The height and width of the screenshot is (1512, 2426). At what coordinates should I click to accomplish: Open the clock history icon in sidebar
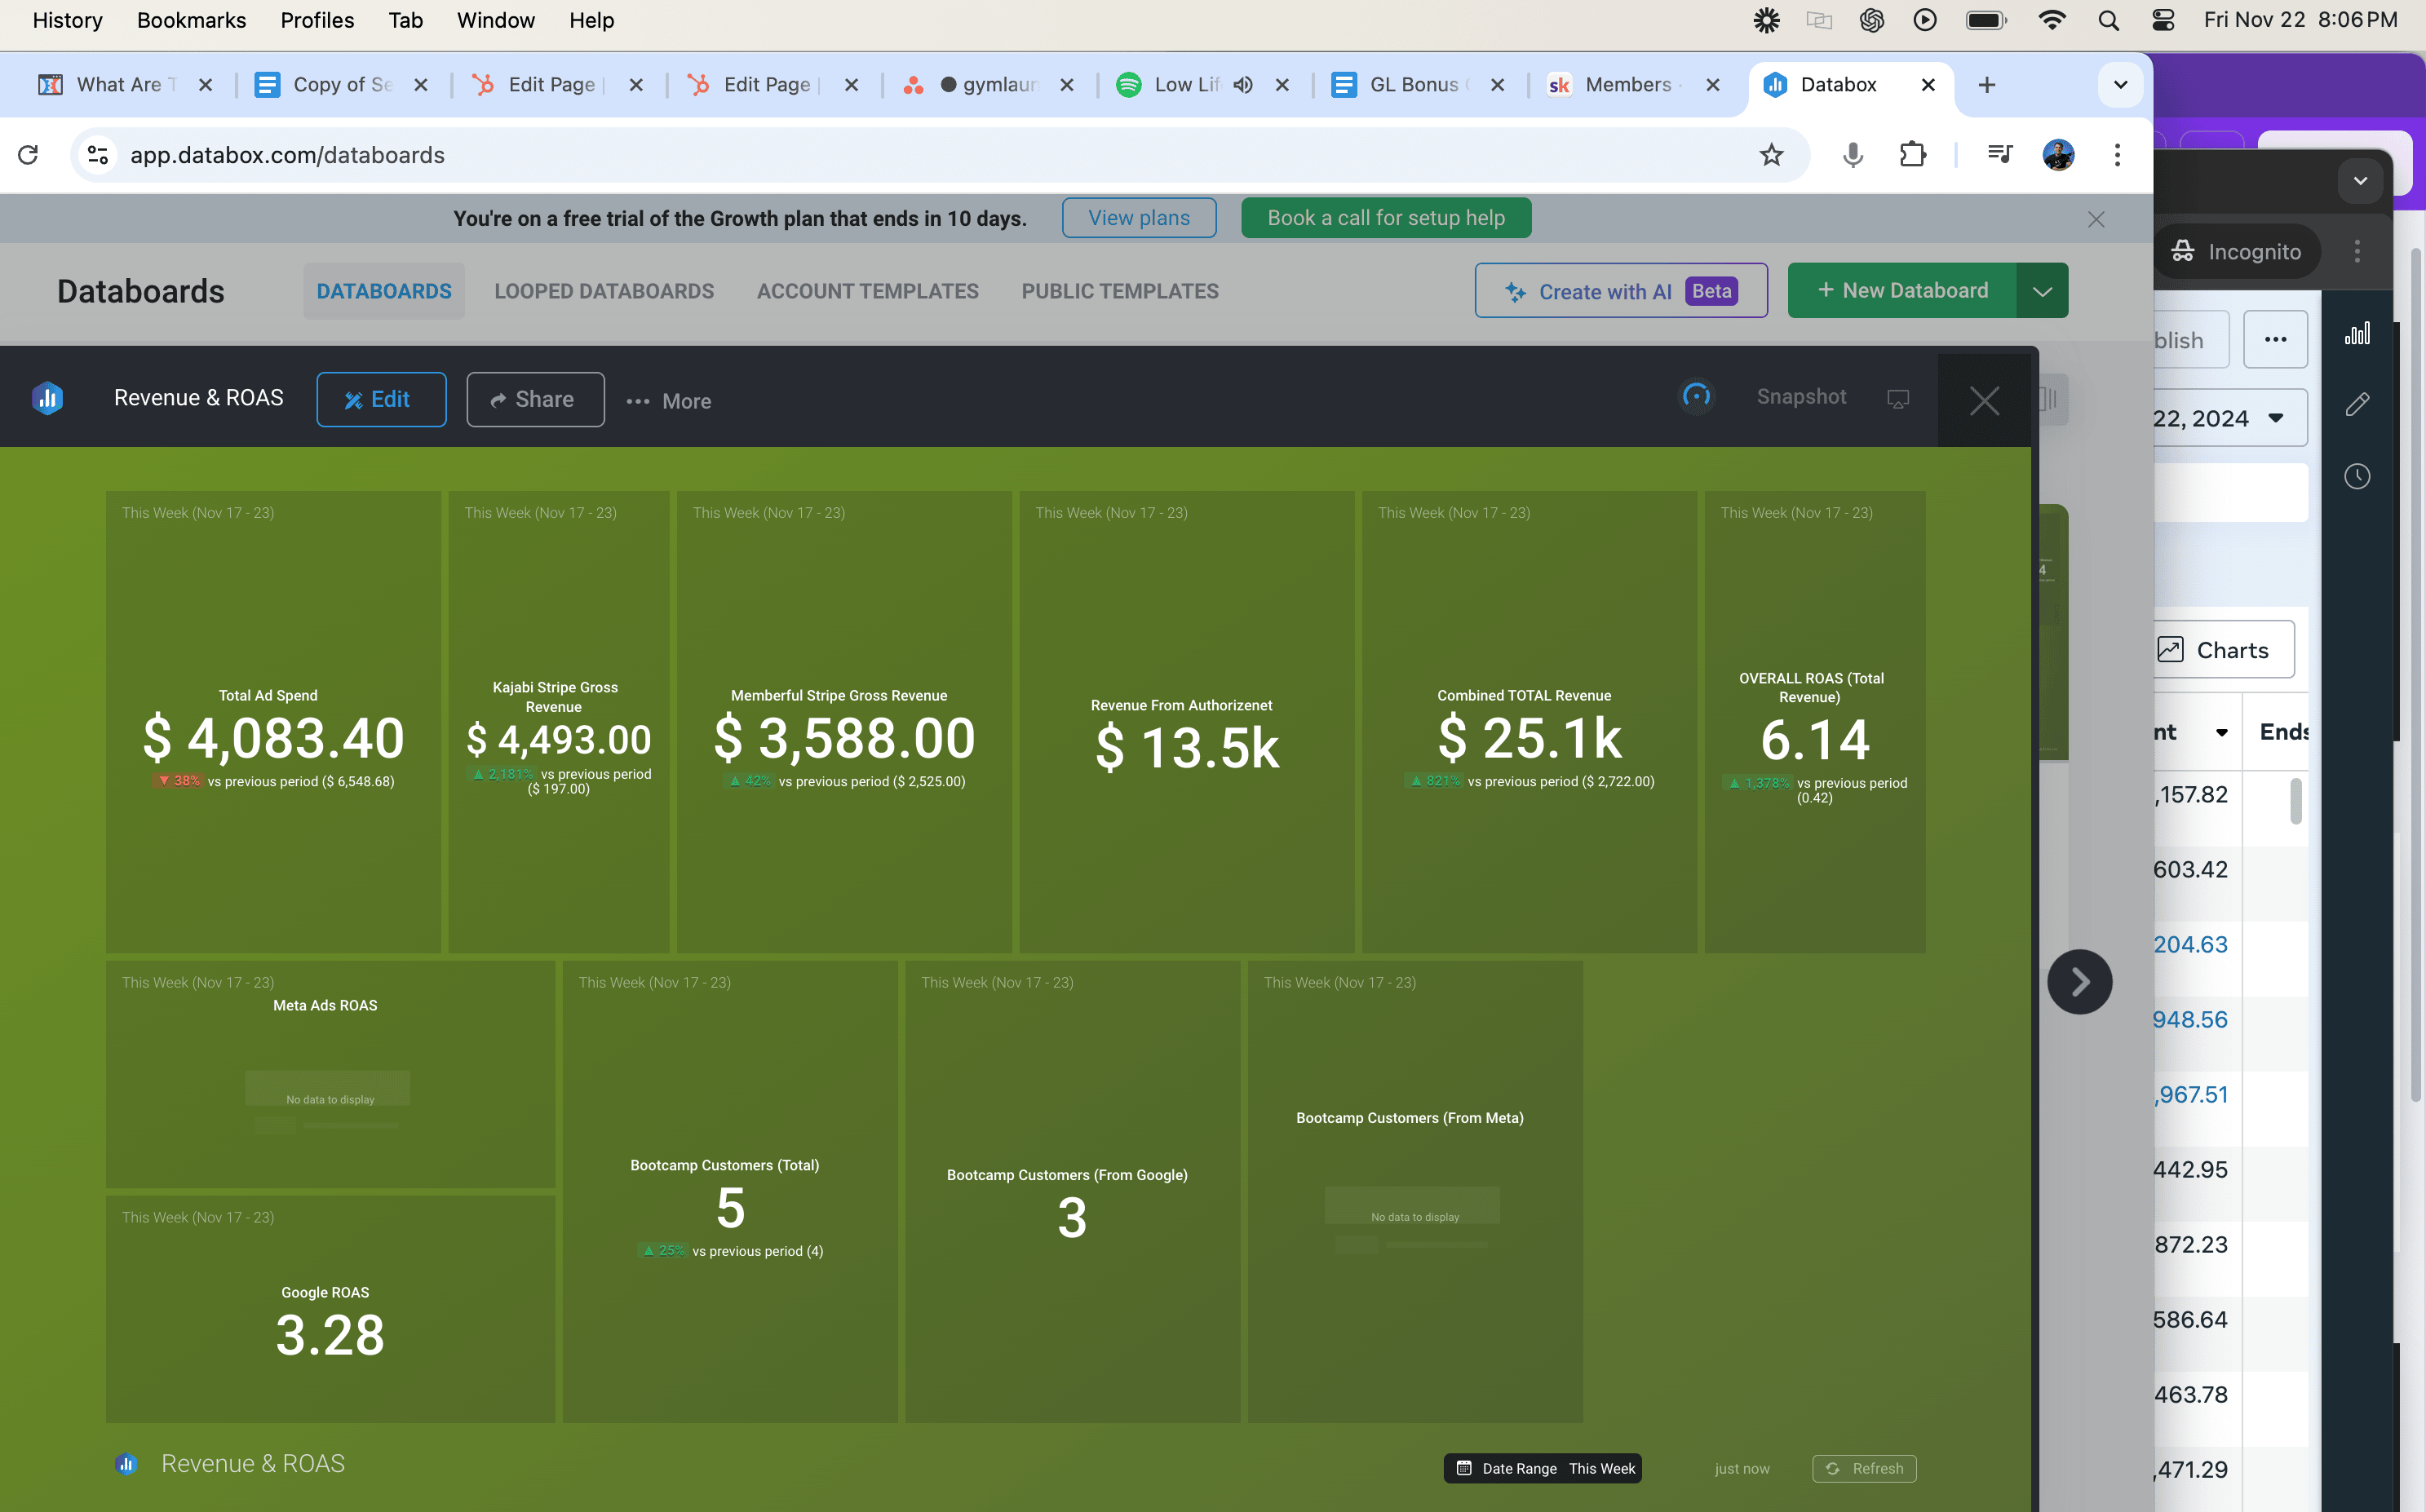pyautogui.click(x=2357, y=476)
